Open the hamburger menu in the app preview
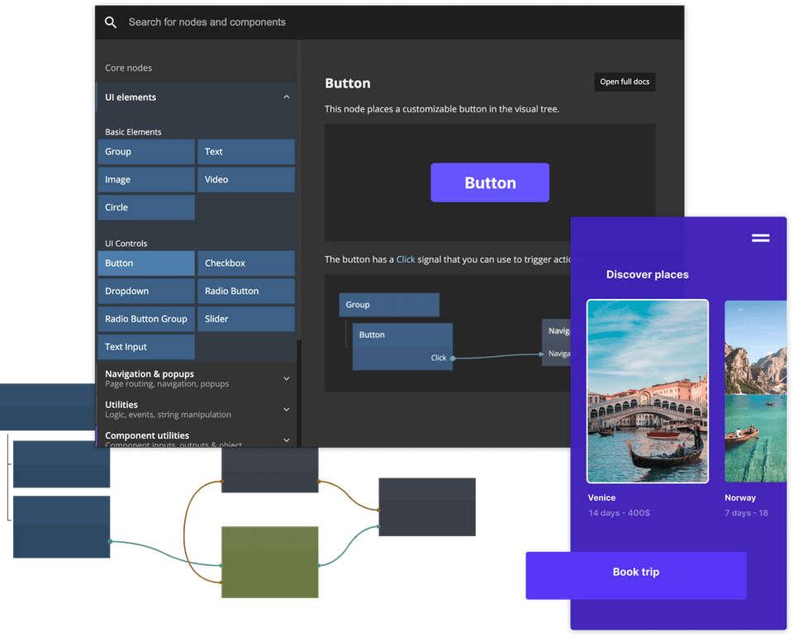This screenshot has height=637, width=793. pyautogui.click(x=759, y=237)
